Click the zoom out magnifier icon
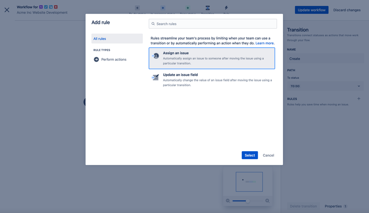The width and height of the screenshot is (369, 213). point(228,201)
